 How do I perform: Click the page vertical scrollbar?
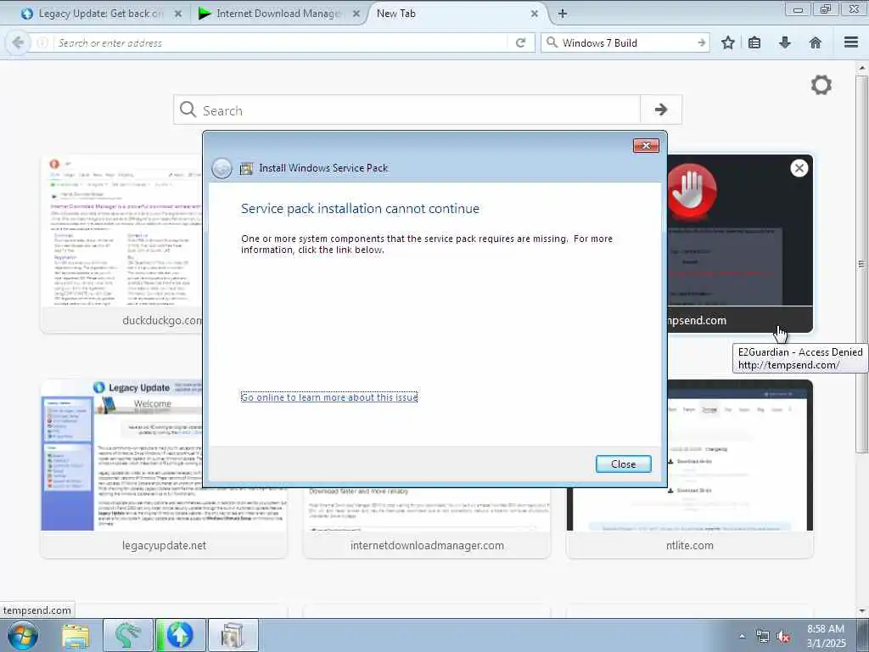tap(861, 263)
